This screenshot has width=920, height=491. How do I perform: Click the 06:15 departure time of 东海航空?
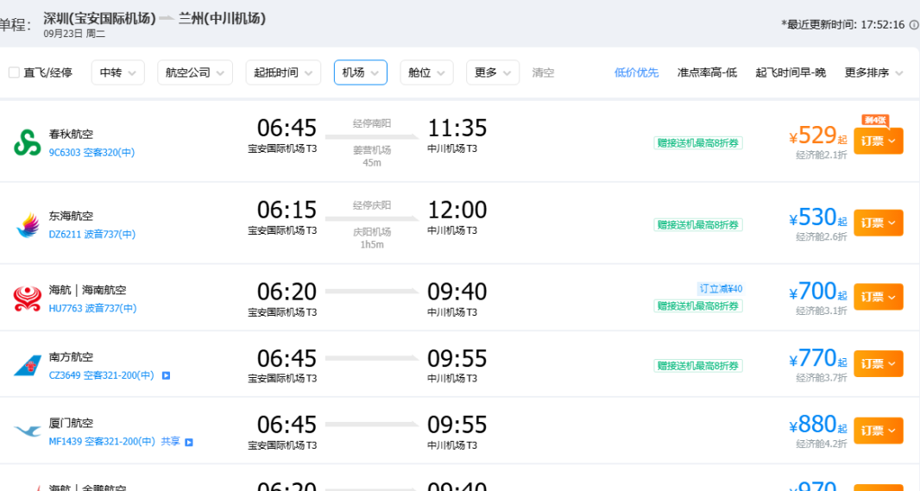pyautogui.click(x=287, y=210)
